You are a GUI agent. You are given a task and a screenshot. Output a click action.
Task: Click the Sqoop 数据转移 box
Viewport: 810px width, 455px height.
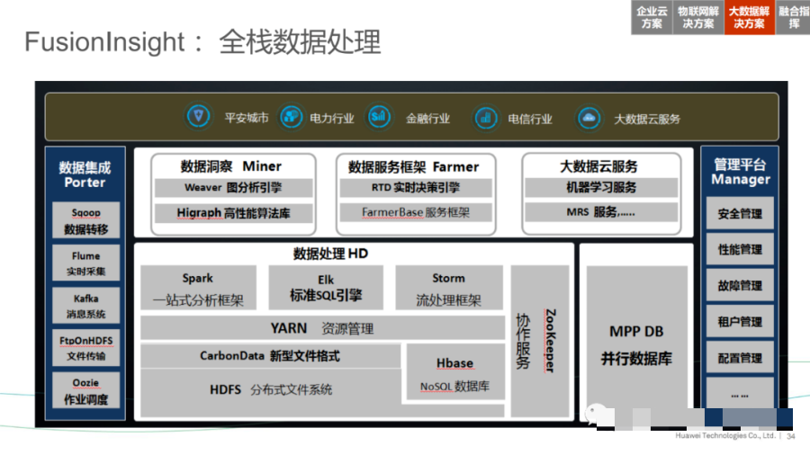[86, 221]
